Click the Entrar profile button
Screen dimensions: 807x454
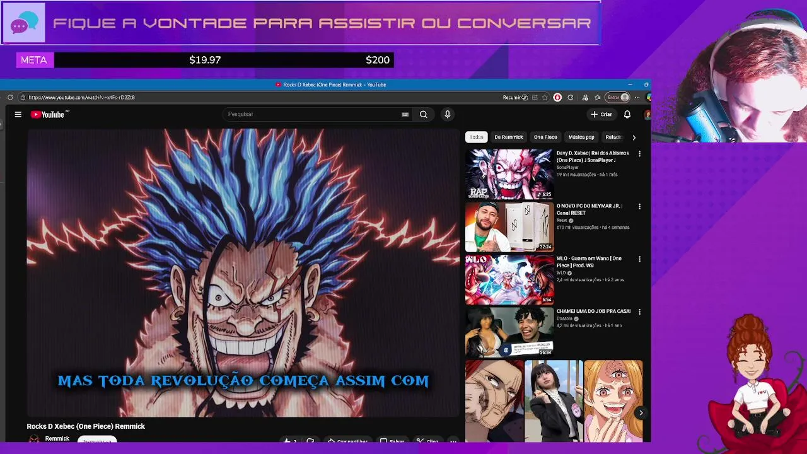pyautogui.click(x=618, y=97)
